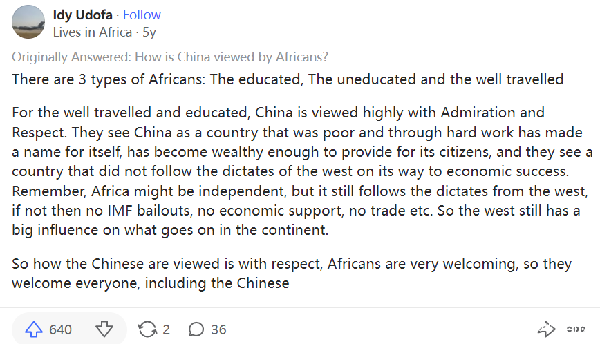The image size is (600, 344).
Task: Click the 640 upvote count
Action: [60, 329]
